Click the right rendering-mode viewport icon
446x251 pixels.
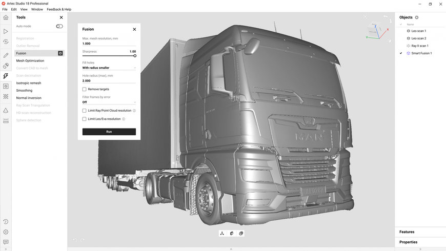pos(241,234)
